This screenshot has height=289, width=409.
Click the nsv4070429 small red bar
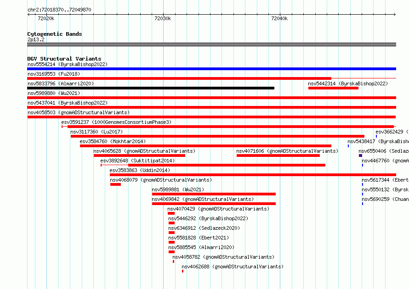tap(171, 213)
